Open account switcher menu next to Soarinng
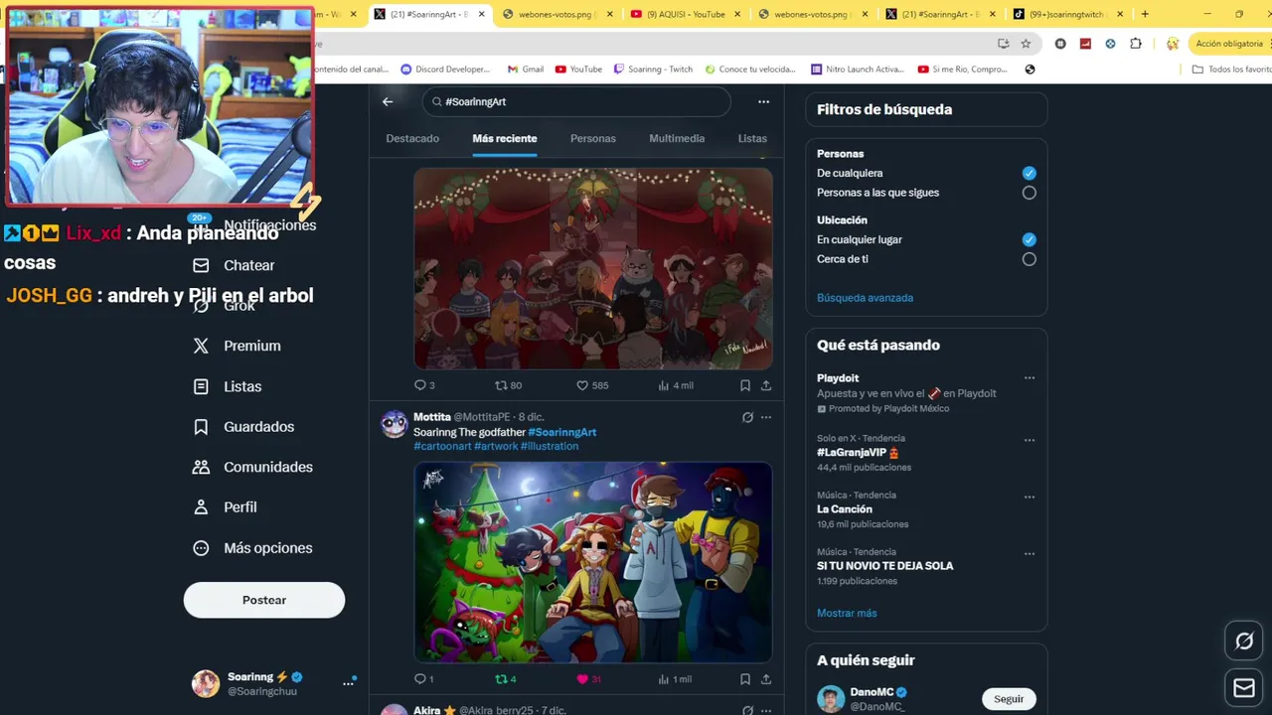Image resolution: width=1272 pixels, height=715 pixels. click(348, 683)
